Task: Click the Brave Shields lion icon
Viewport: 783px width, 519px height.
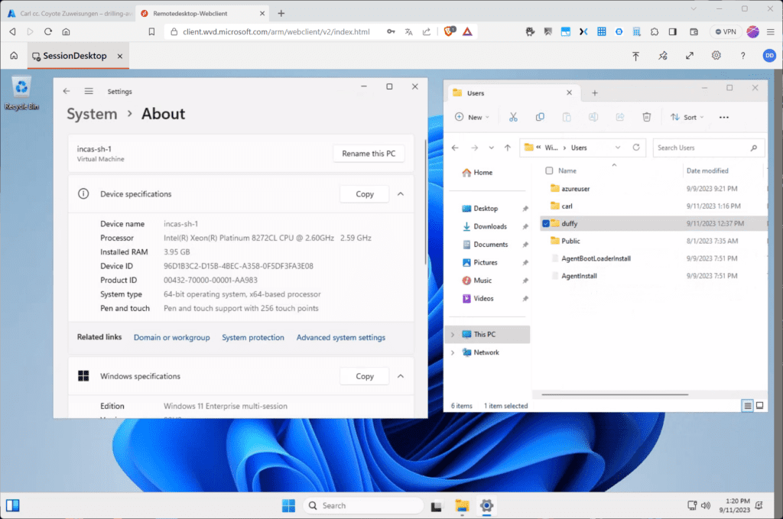Action: click(x=449, y=31)
